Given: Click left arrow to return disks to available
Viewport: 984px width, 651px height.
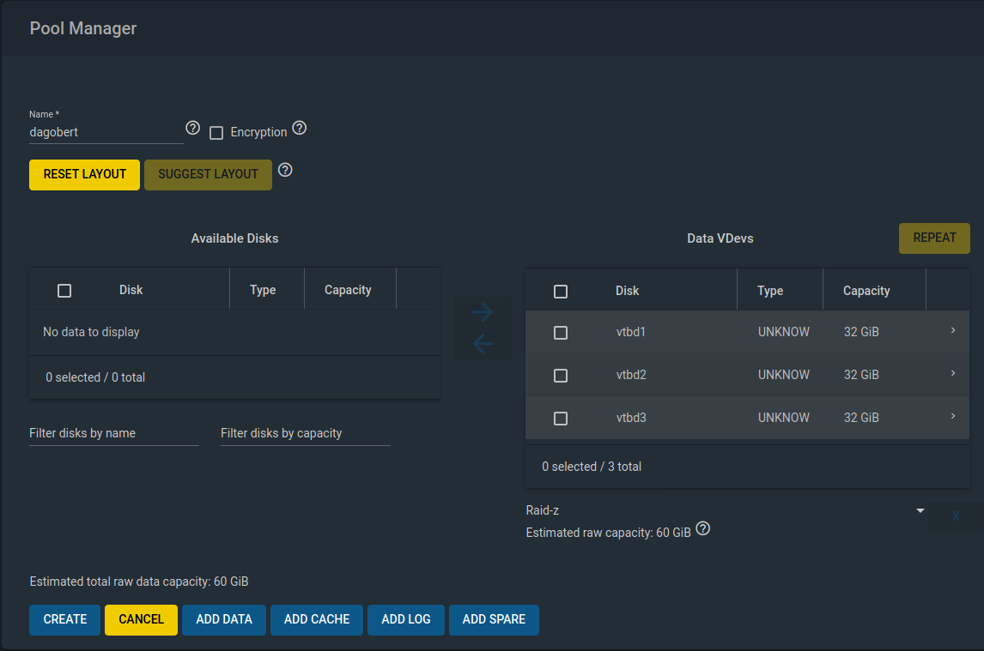Looking at the screenshot, I should coord(483,345).
